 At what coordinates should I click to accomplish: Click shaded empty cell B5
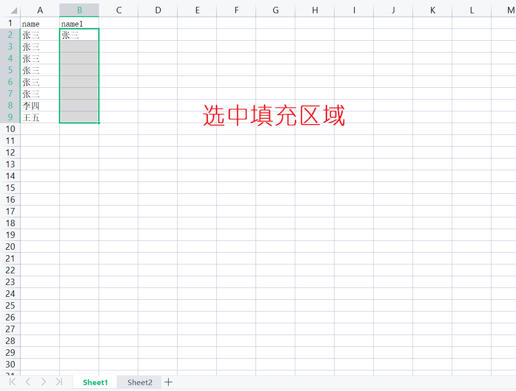tap(79, 70)
